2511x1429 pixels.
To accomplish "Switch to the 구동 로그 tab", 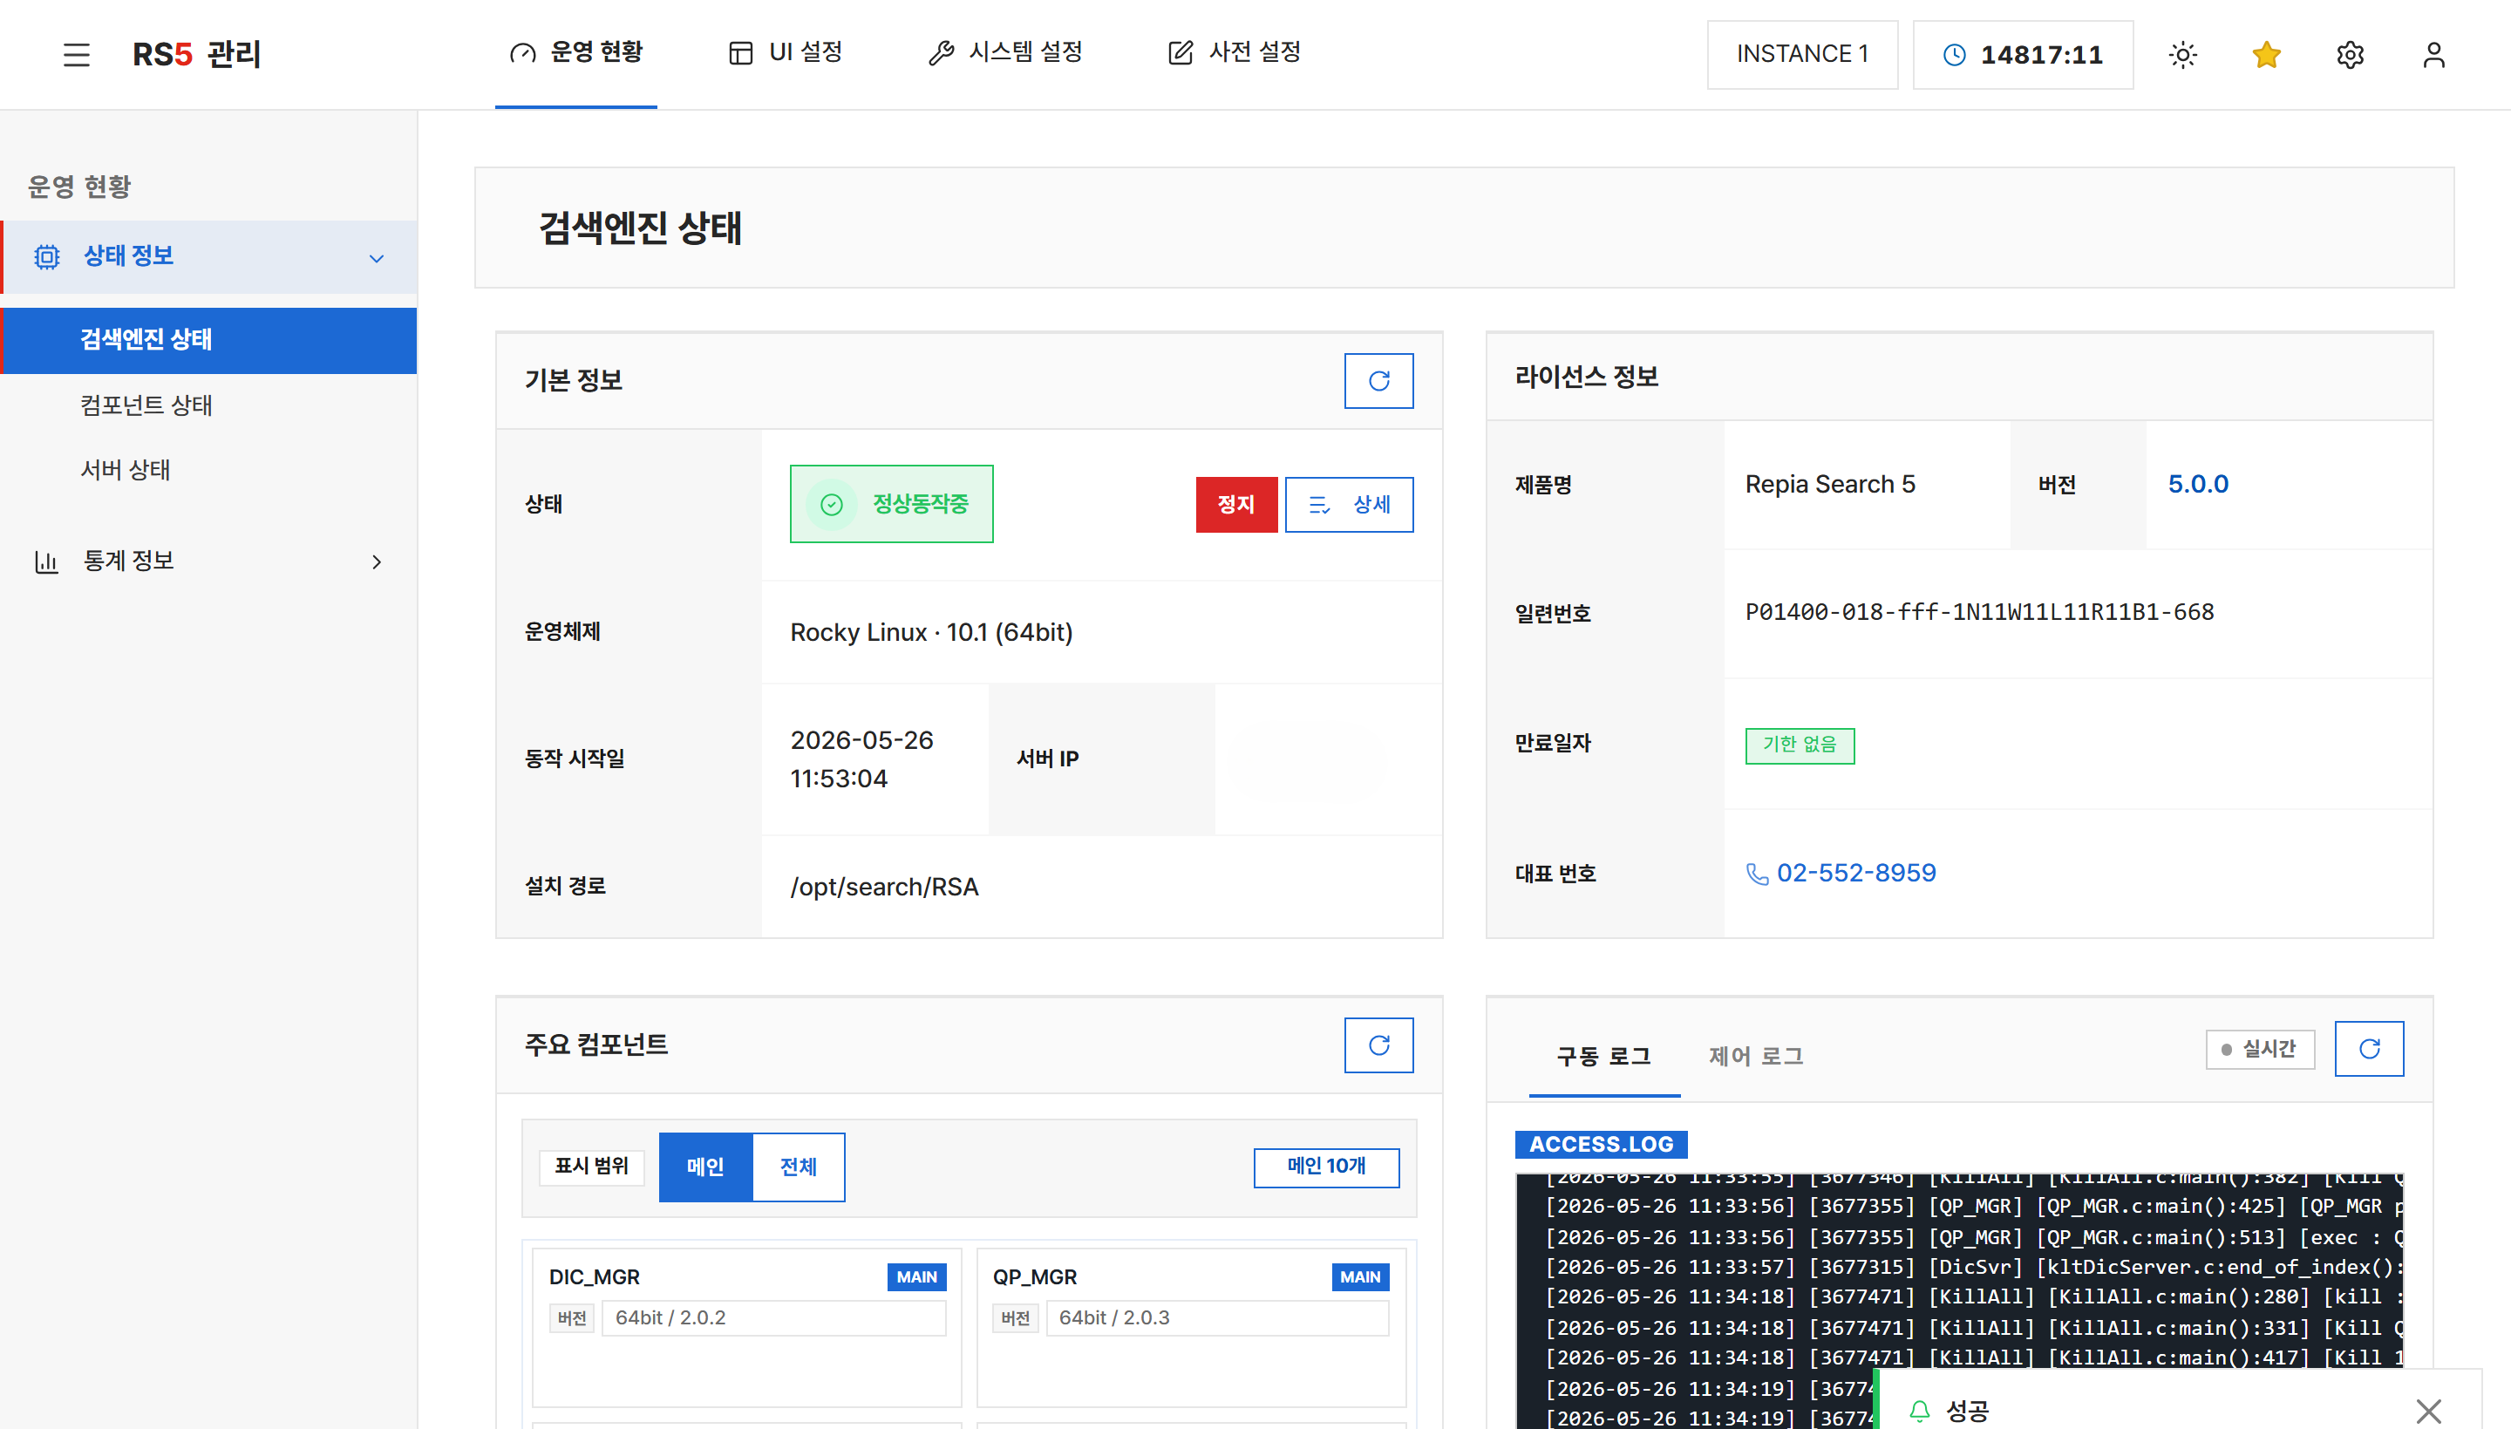I will pyautogui.click(x=1603, y=1057).
